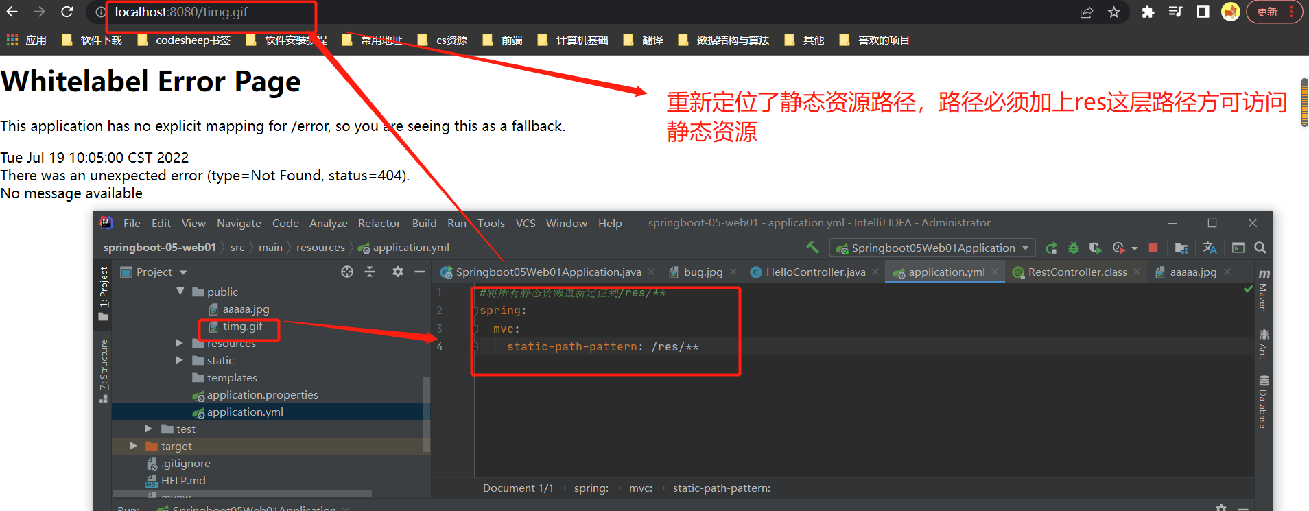Click the resources breadcrumb in navigation bar
The height and width of the screenshot is (511, 1309).
(320, 248)
